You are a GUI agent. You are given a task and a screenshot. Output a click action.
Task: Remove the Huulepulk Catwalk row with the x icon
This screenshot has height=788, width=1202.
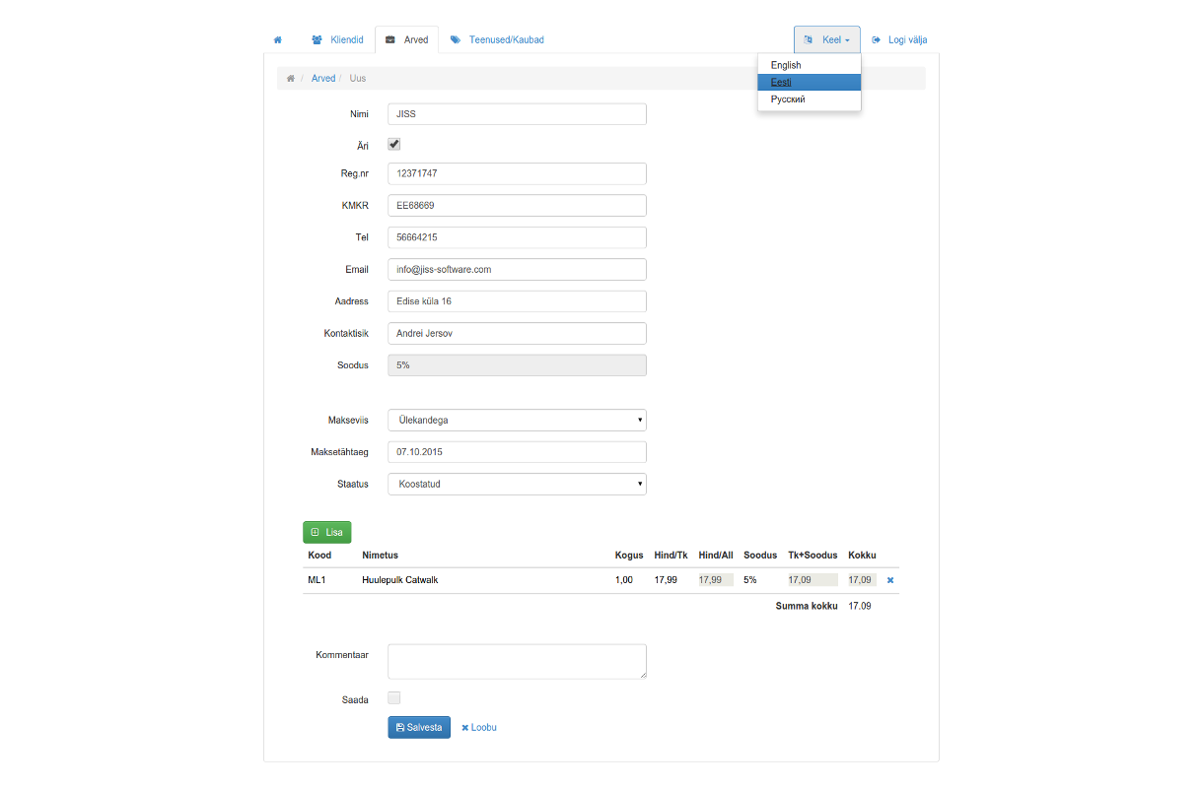(x=889, y=580)
